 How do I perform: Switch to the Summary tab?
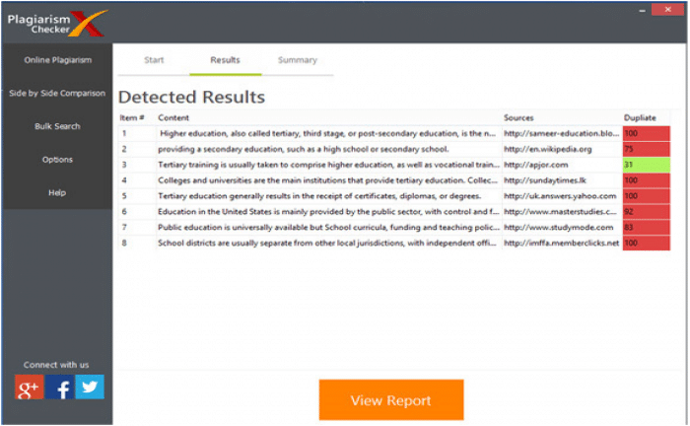point(297,60)
